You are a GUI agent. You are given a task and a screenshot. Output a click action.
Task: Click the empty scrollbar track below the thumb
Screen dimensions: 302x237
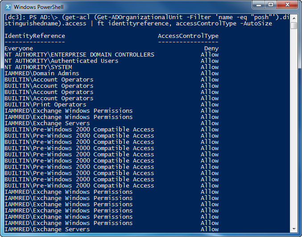coord(294,134)
